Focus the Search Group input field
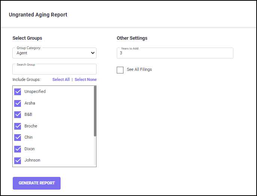Viewport: 257px width, 196px height. (54, 70)
